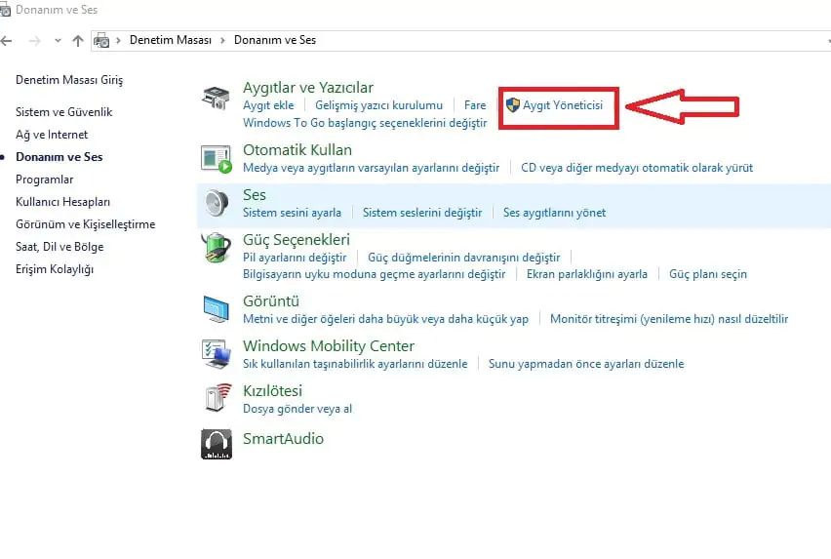Click the Güç planı seçin link

point(708,274)
